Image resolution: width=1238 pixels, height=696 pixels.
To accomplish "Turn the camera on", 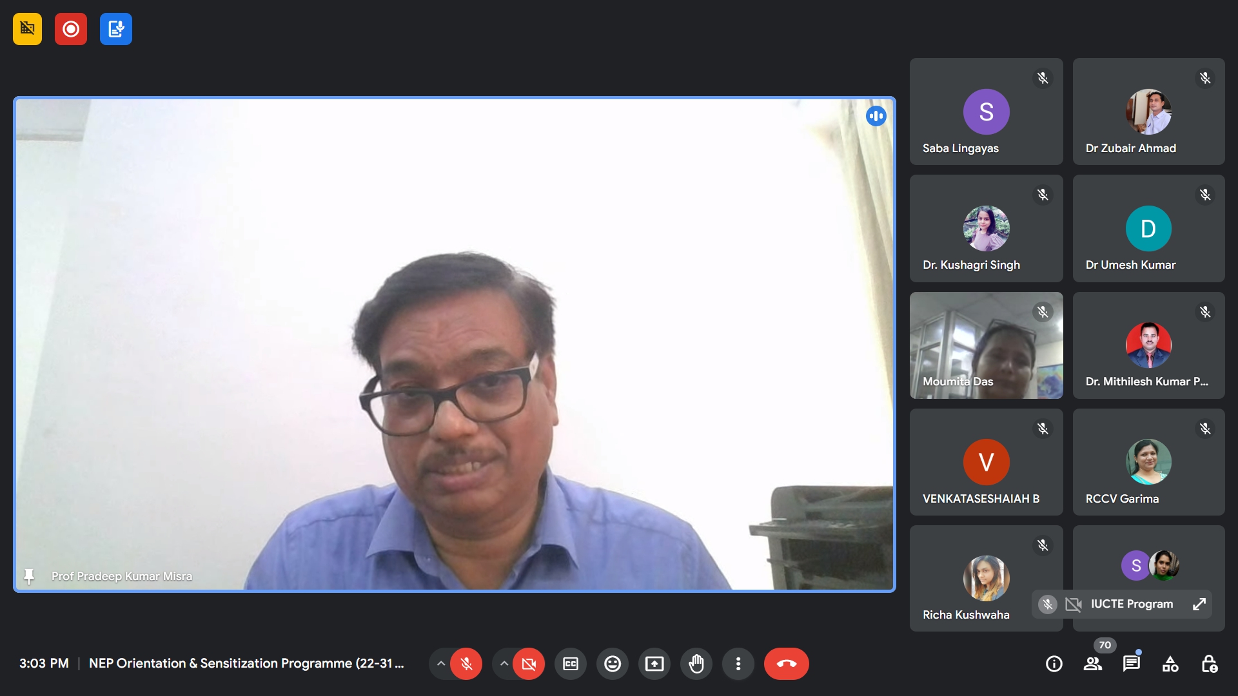I will (x=529, y=664).
